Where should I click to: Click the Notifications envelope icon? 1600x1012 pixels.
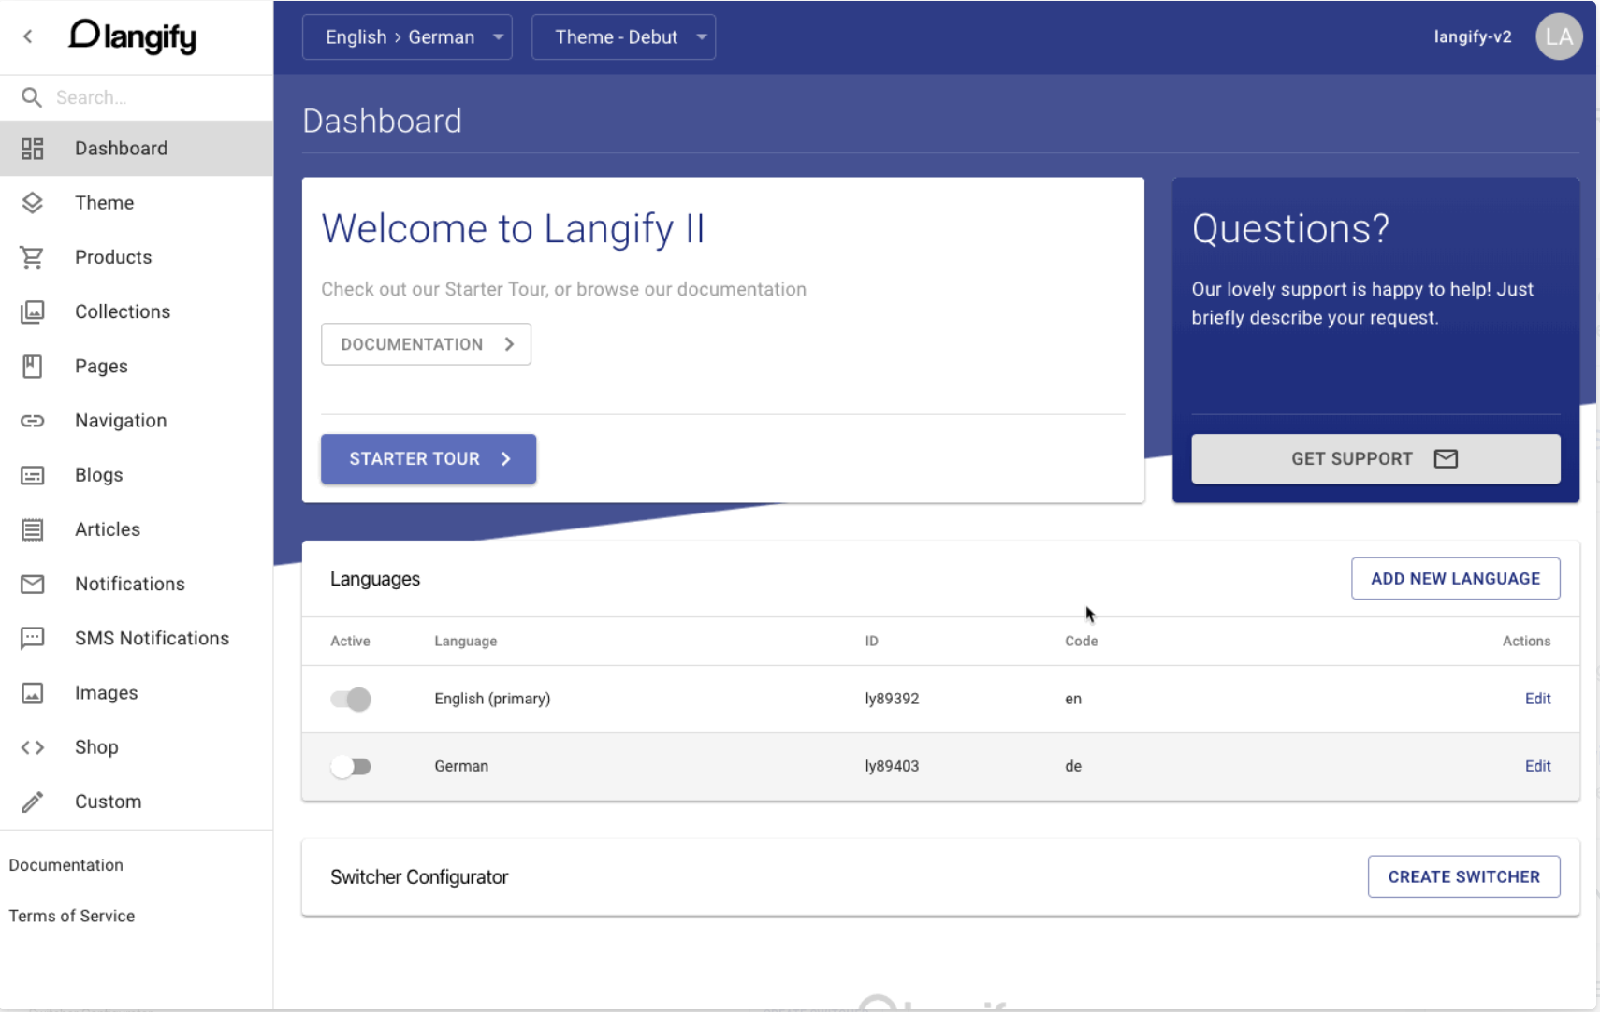33,585
